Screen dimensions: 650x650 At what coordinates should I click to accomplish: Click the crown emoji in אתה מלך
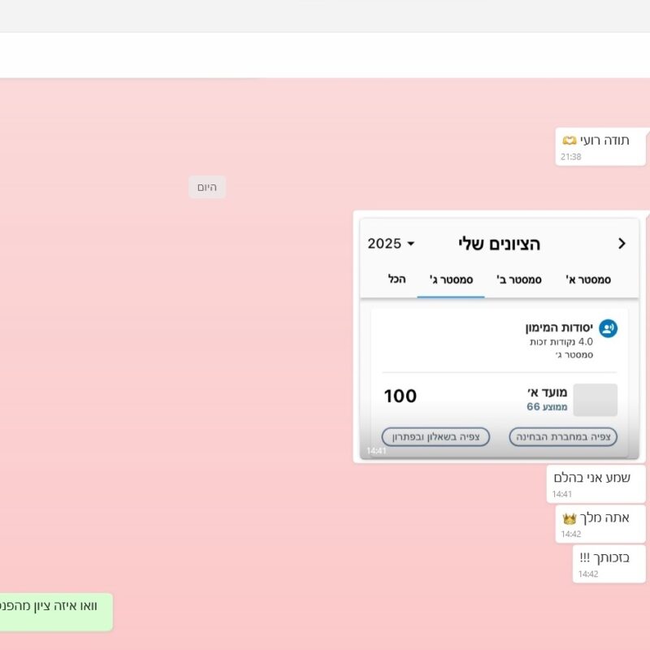point(570,518)
